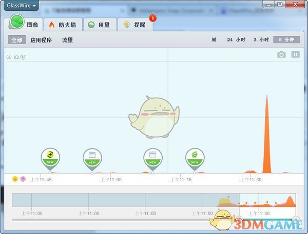Screen dimensions: 308x234
Task: Select the 全部 (All) view filter
Action: pos(17,40)
